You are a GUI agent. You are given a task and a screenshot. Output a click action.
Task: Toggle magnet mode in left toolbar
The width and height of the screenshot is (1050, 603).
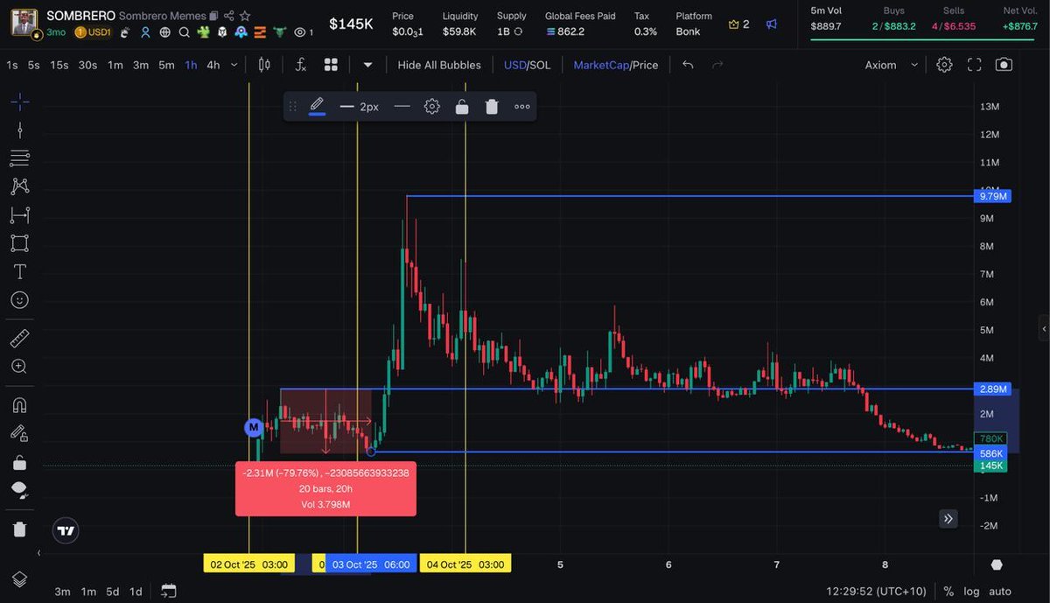[x=19, y=404]
